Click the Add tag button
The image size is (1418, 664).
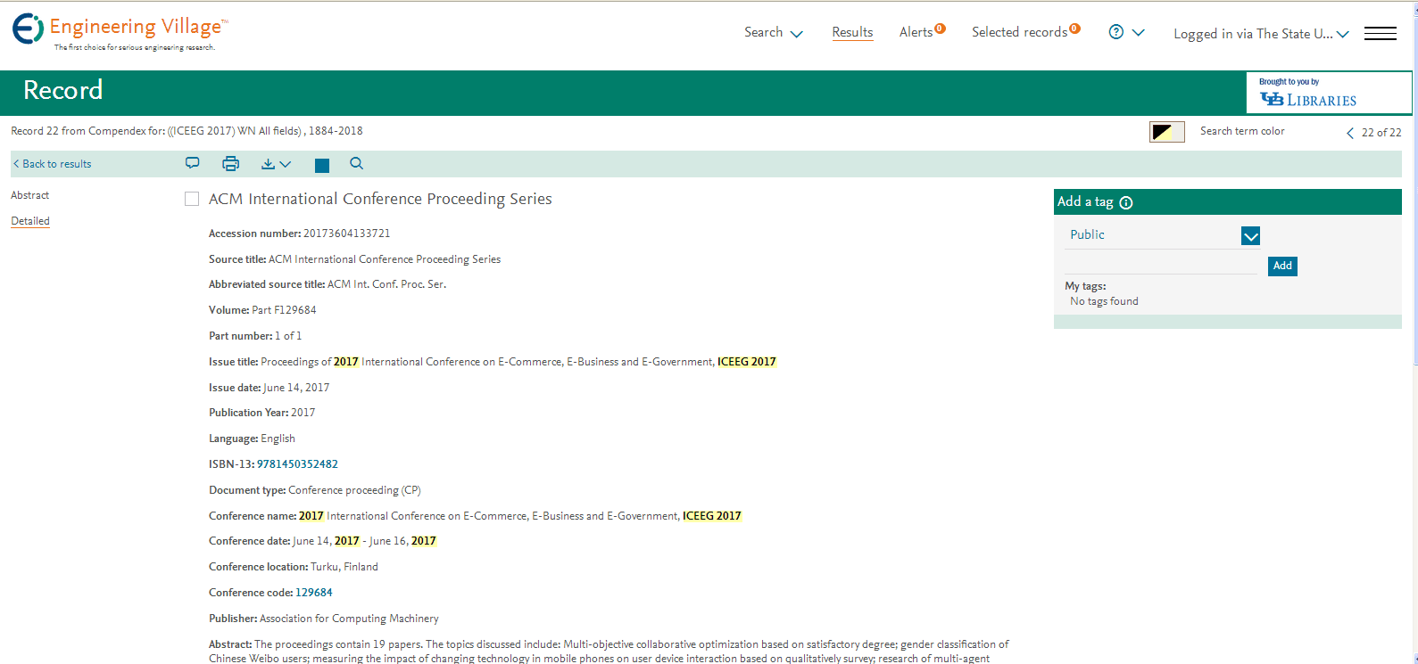point(1282,266)
